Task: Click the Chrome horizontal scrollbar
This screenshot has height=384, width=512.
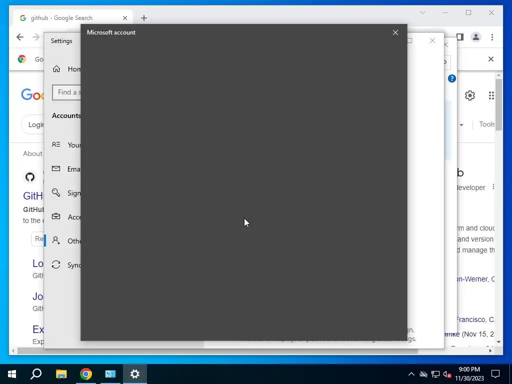Action: click(x=217, y=351)
